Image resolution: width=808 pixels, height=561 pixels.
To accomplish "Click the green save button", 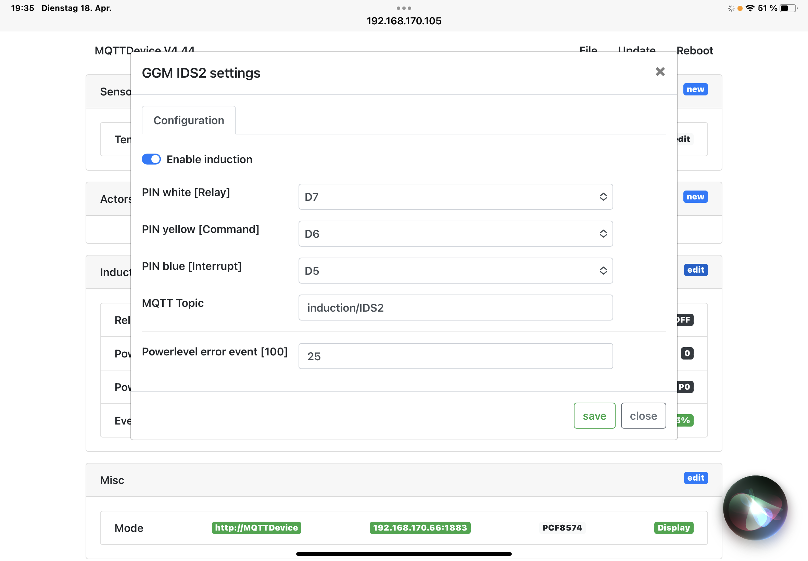I will click(594, 416).
